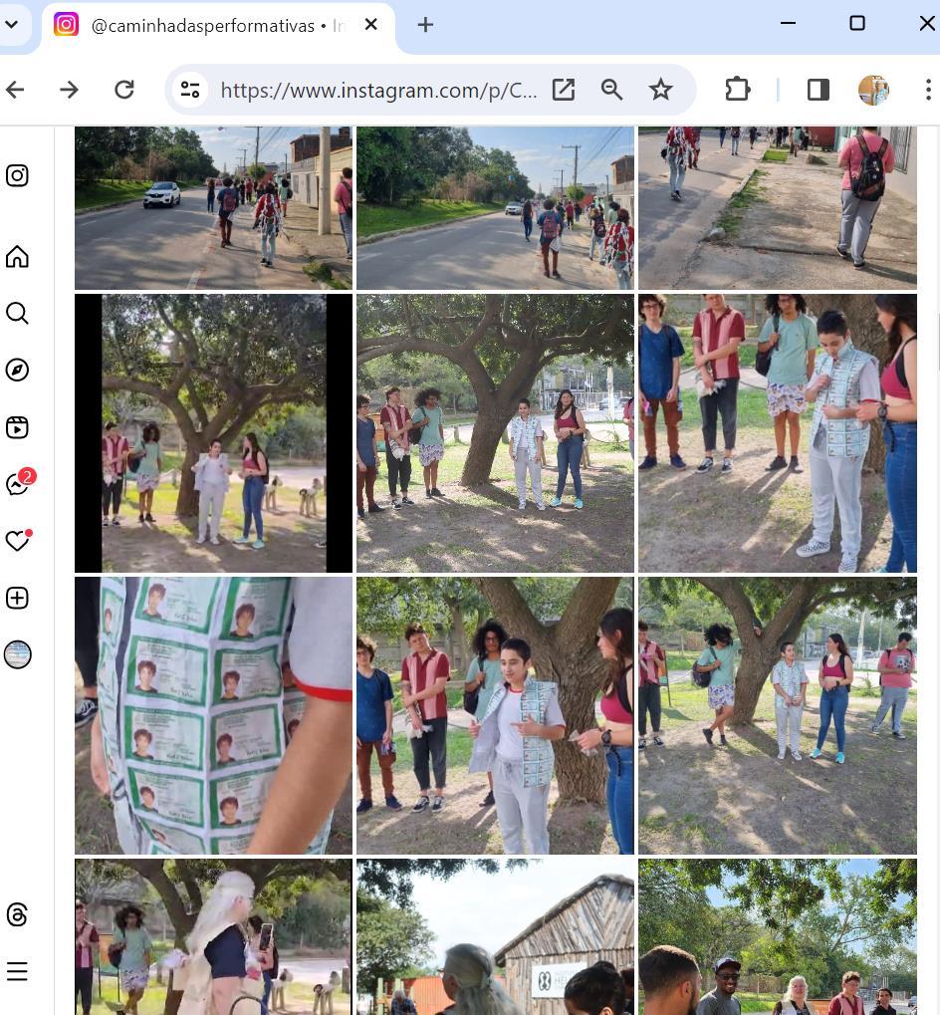Image resolution: width=940 pixels, height=1015 pixels.
Task: Select the @caminhadasperformativas tab
Action: tap(218, 26)
